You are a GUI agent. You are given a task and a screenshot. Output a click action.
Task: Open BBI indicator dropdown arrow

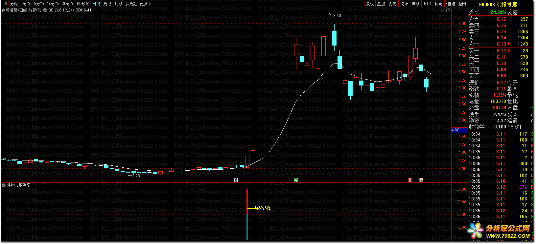[45, 10]
